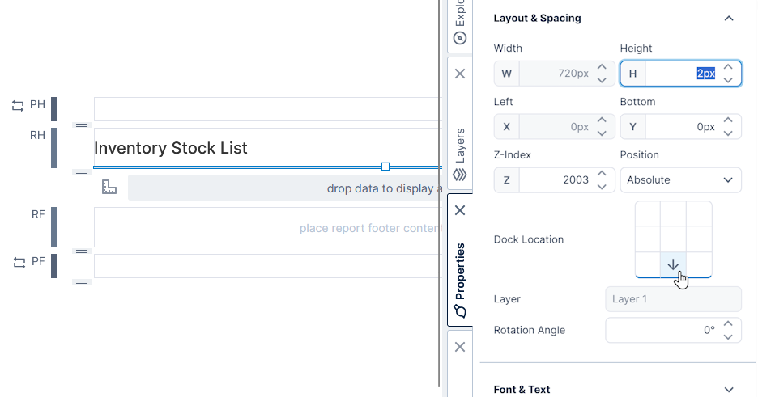Click the PH repeat section icon
This screenshot has width=758, height=397.
18,105
